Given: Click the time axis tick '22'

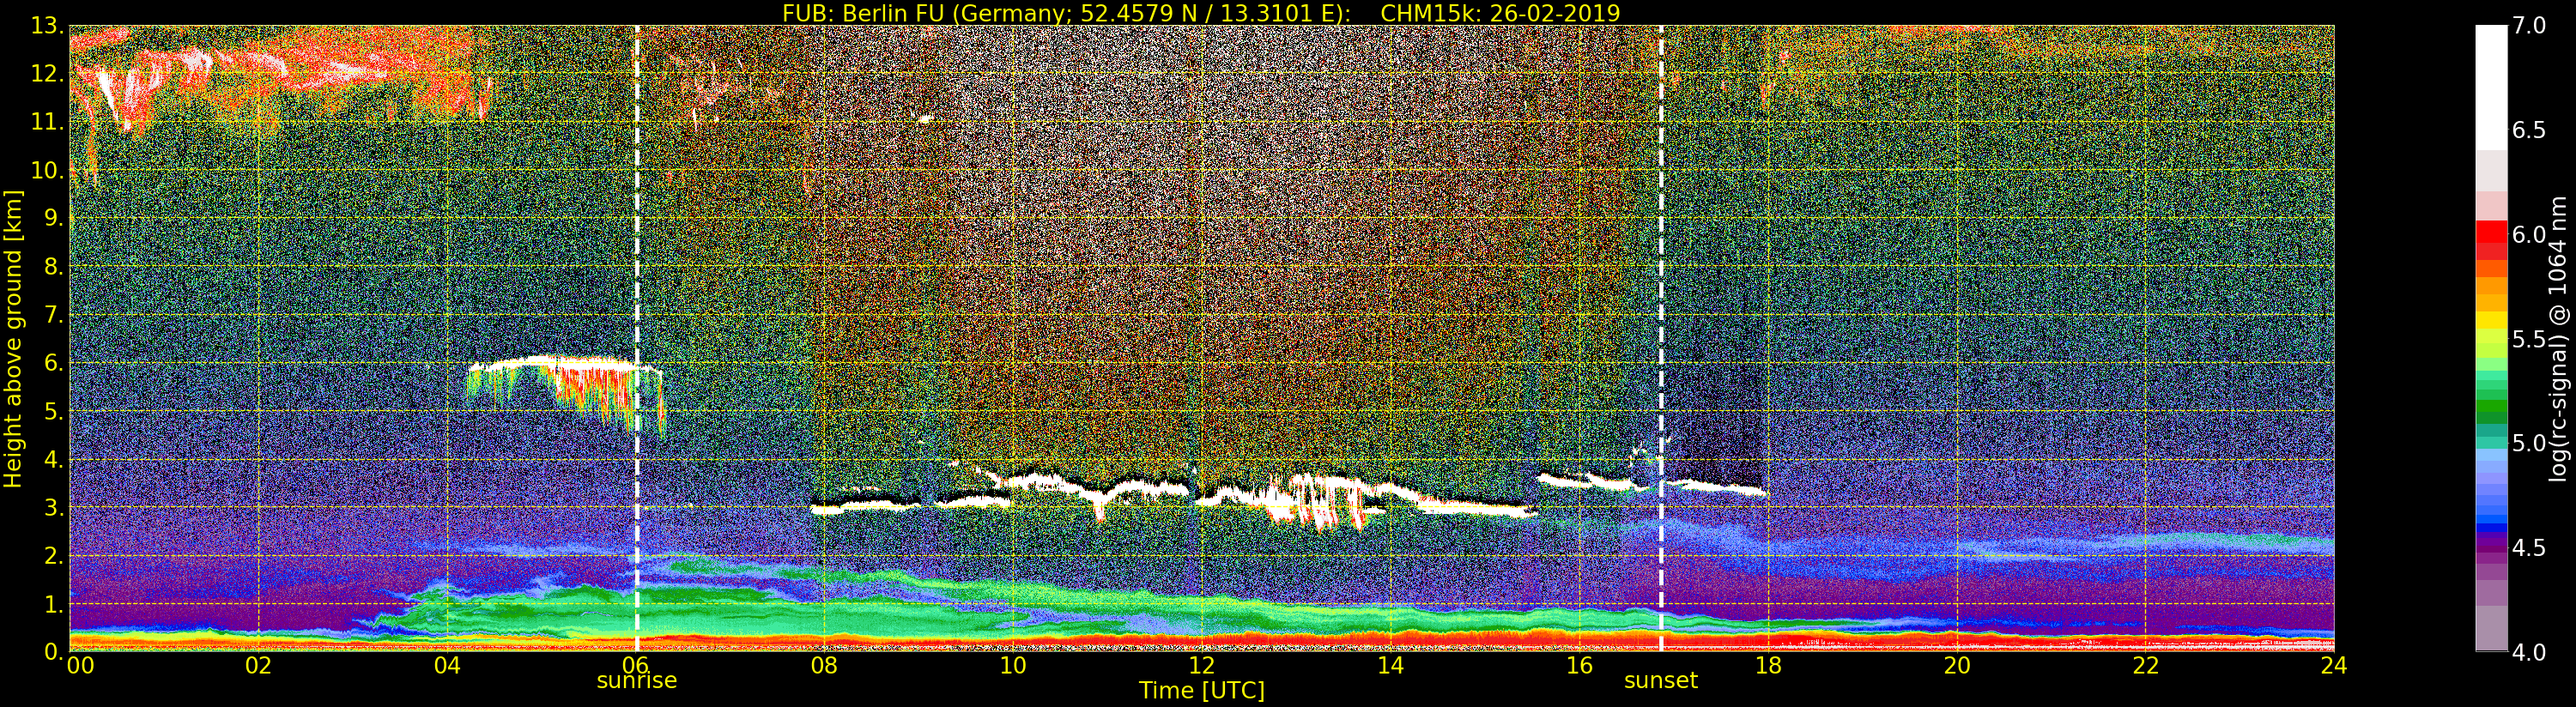Looking at the screenshot, I should [2146, 665].
